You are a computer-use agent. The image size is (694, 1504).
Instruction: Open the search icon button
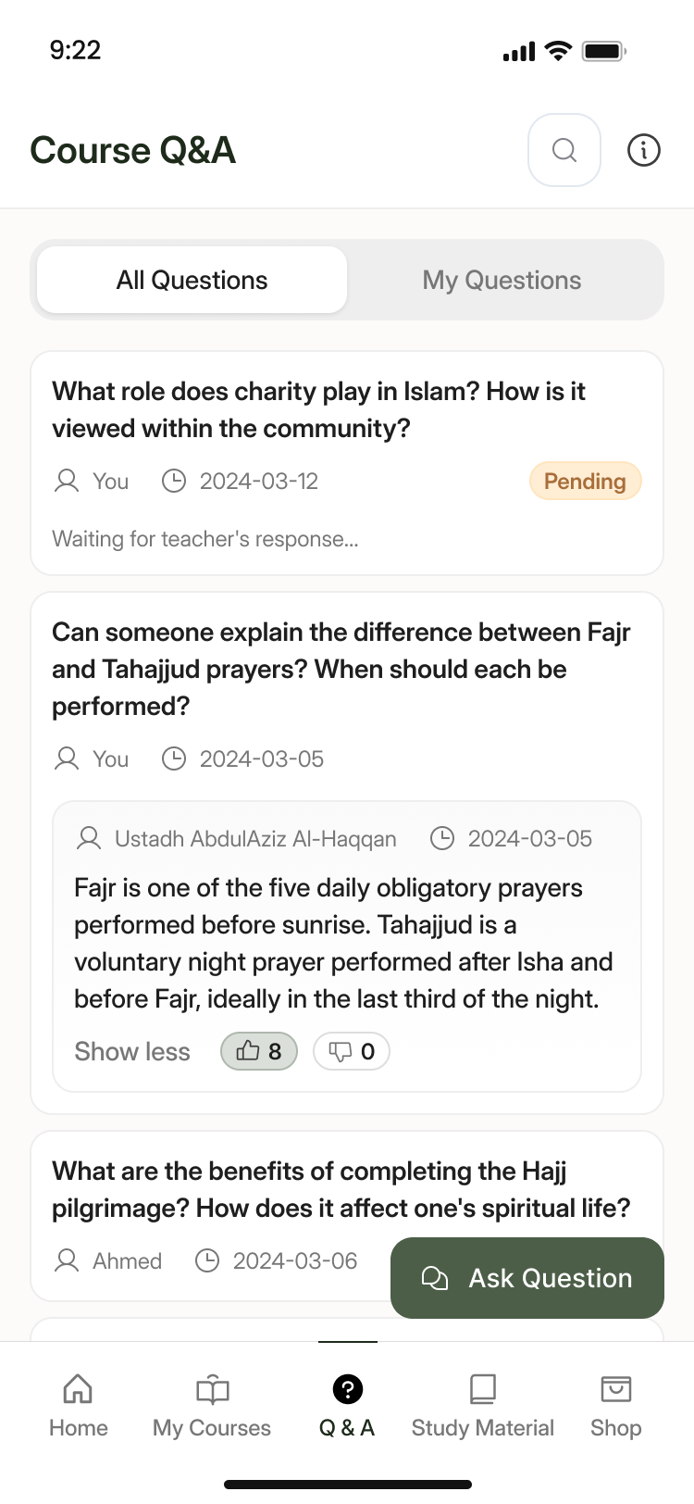[564, 150]
